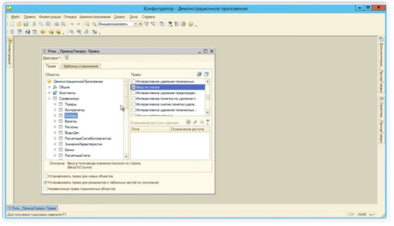Click the yellow help icon in toolbar

[190, 24]
